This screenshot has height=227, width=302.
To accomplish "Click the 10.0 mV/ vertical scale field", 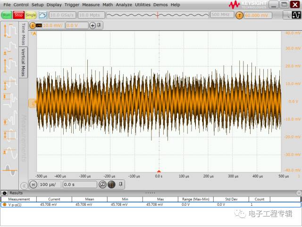I will [52, 25].
